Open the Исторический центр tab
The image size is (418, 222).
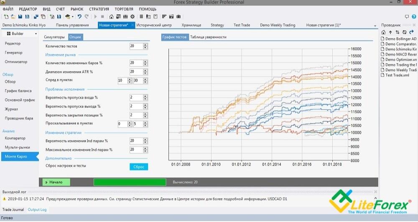click(154, 25)
